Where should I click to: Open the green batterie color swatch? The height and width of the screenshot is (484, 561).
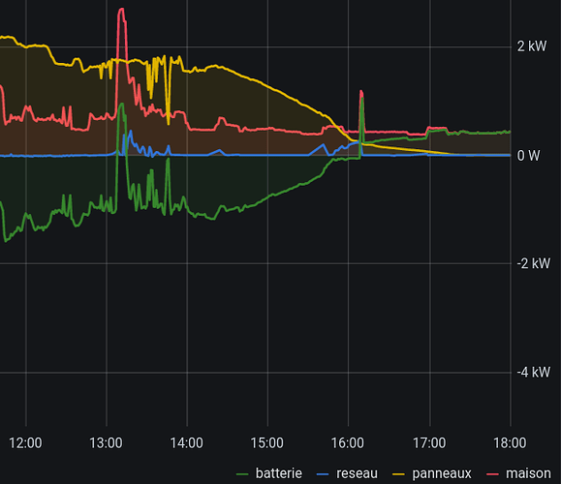pos(242,474)
